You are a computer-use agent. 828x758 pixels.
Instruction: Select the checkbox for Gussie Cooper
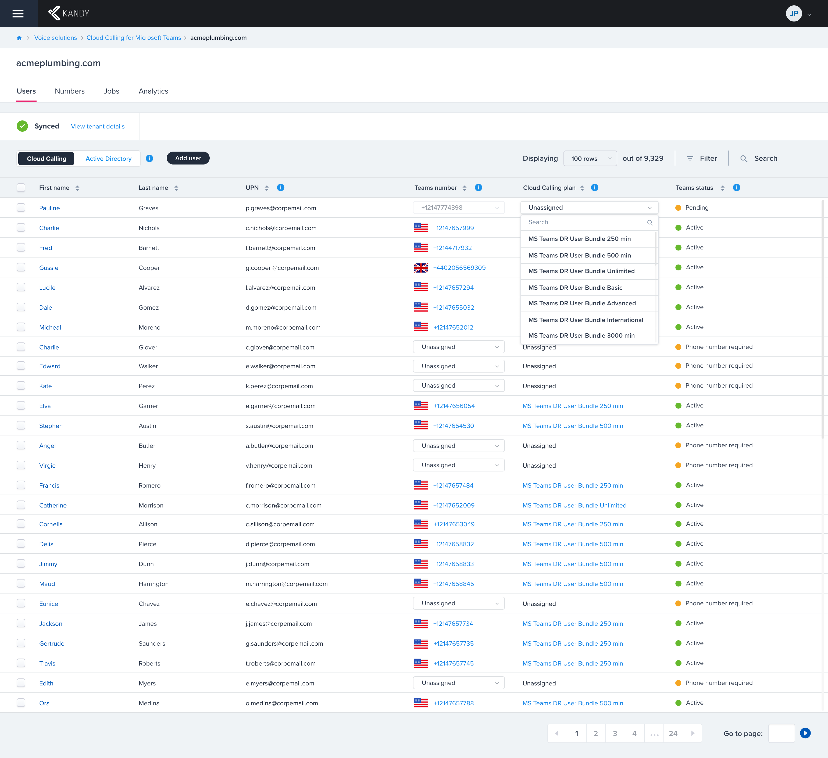click(x=21, y=267)
